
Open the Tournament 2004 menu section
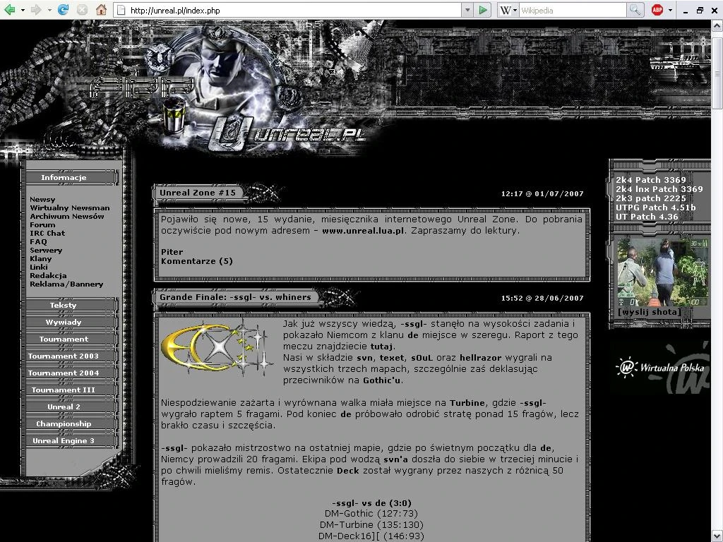(x=64, y=373)
